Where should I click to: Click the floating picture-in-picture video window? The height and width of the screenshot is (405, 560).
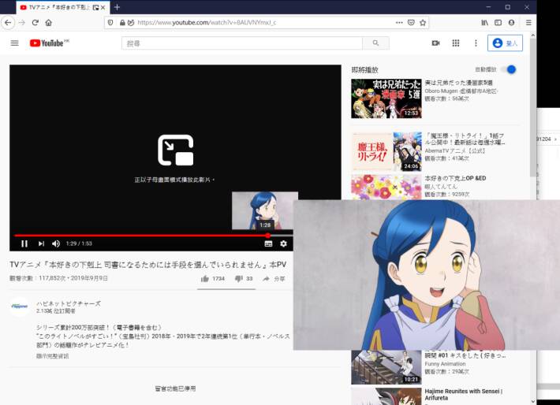pyautogui.click(x=427, y=275)
